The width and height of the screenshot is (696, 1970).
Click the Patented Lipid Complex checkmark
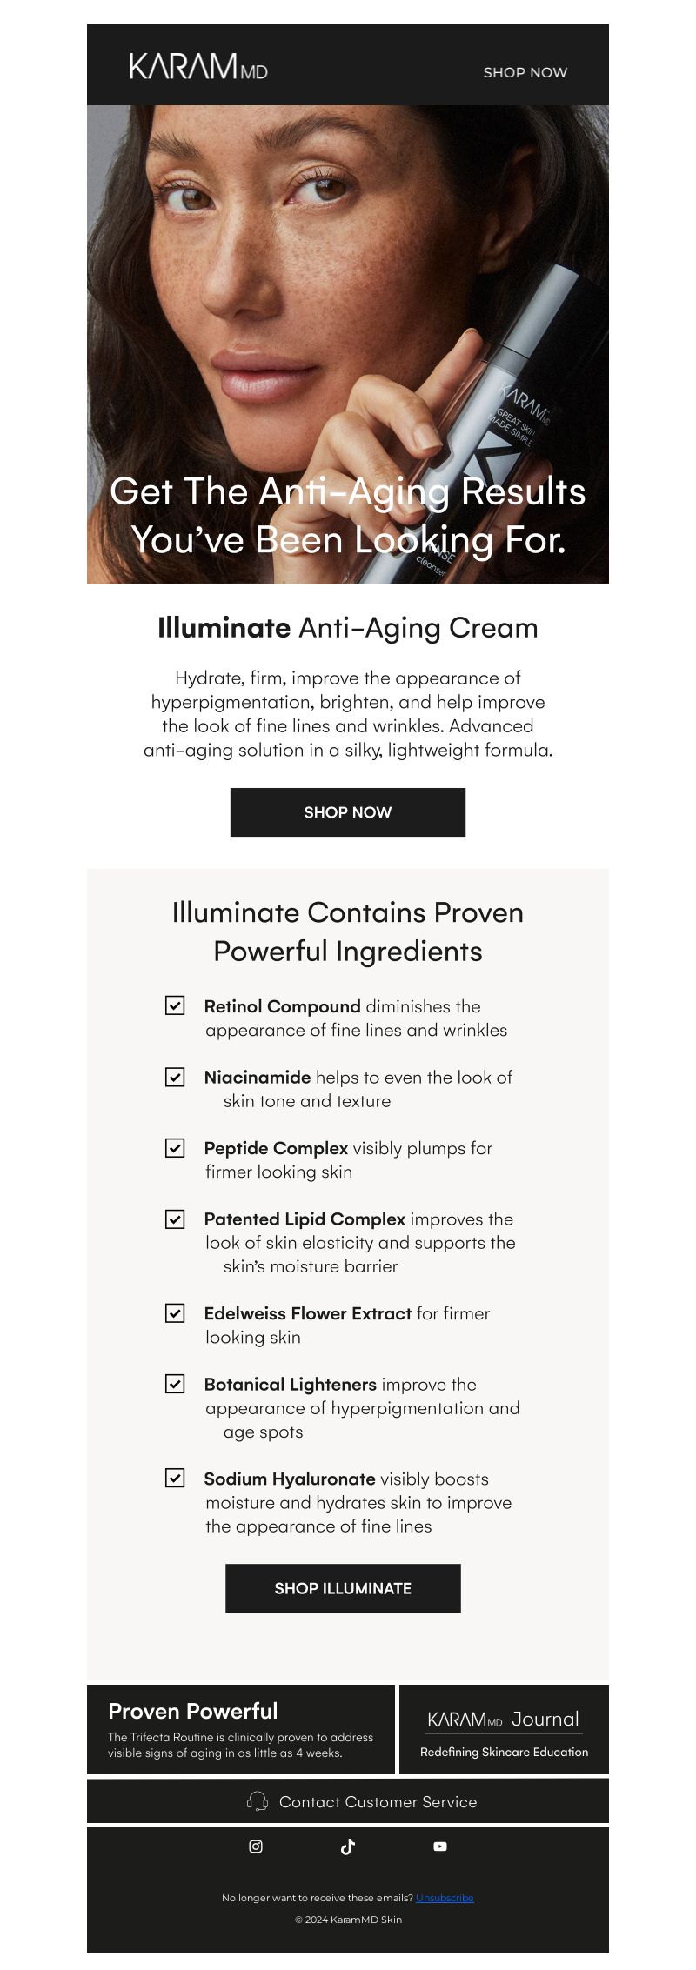coord(175,1219)
